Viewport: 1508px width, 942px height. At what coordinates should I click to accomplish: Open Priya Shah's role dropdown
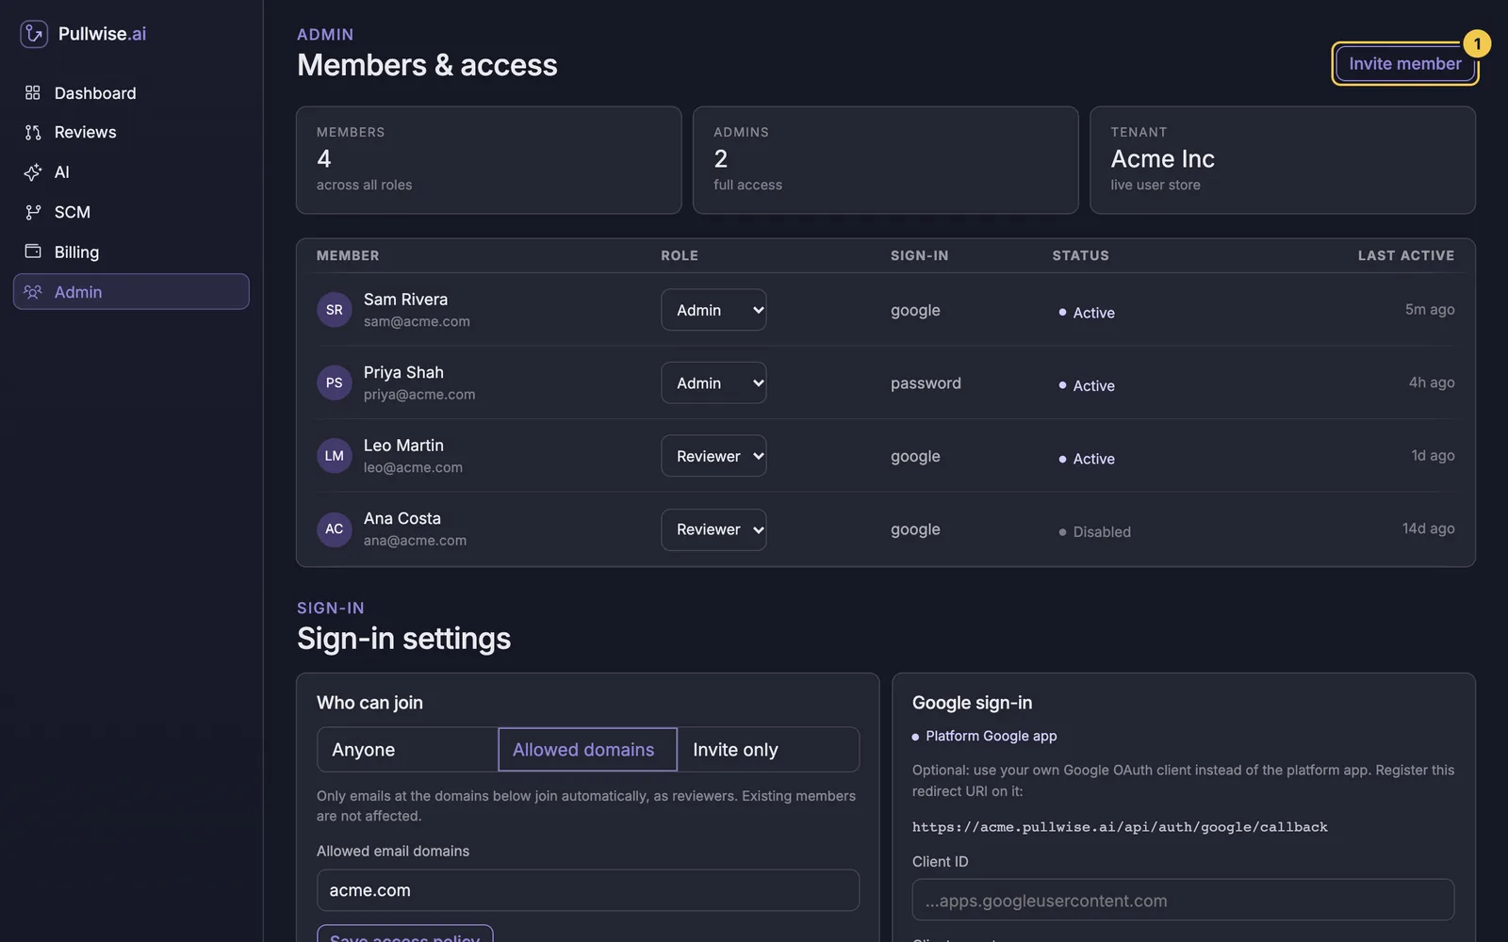click(x=713, y=383)
